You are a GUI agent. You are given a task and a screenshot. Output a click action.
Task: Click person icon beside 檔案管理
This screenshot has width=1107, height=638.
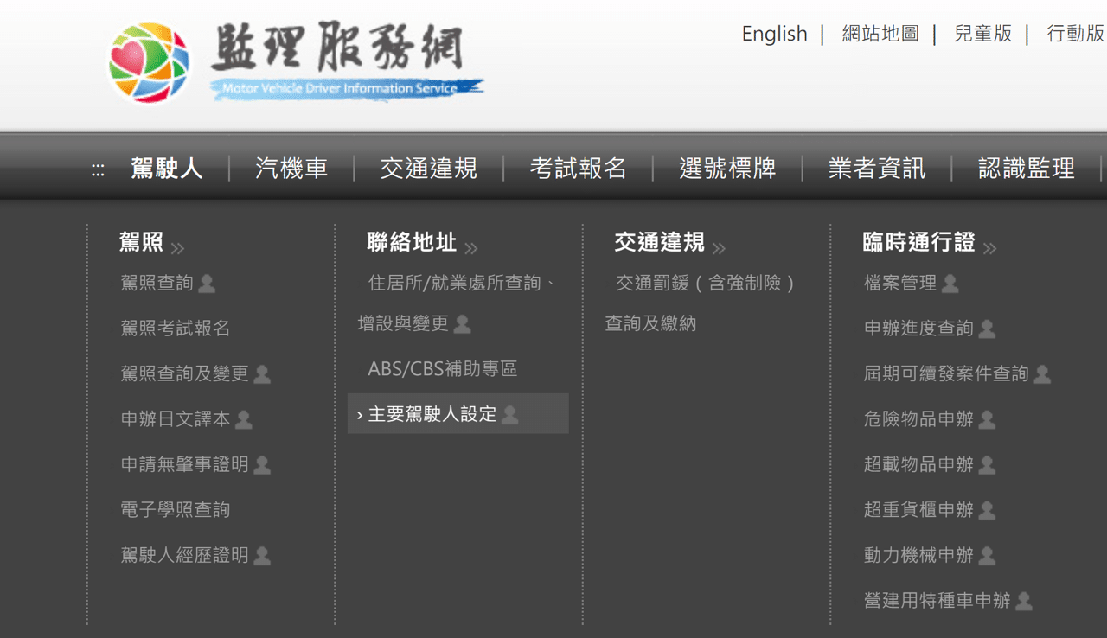950,284
